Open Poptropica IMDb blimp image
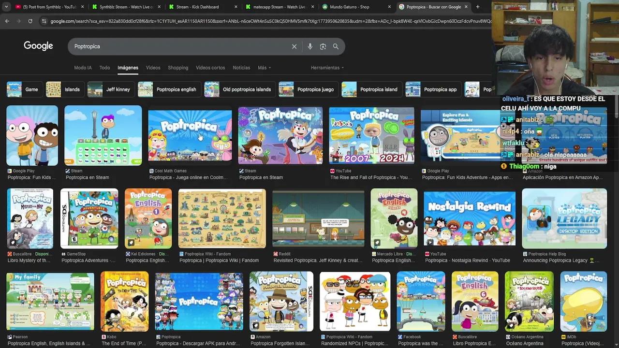 (x=584, y=302)
